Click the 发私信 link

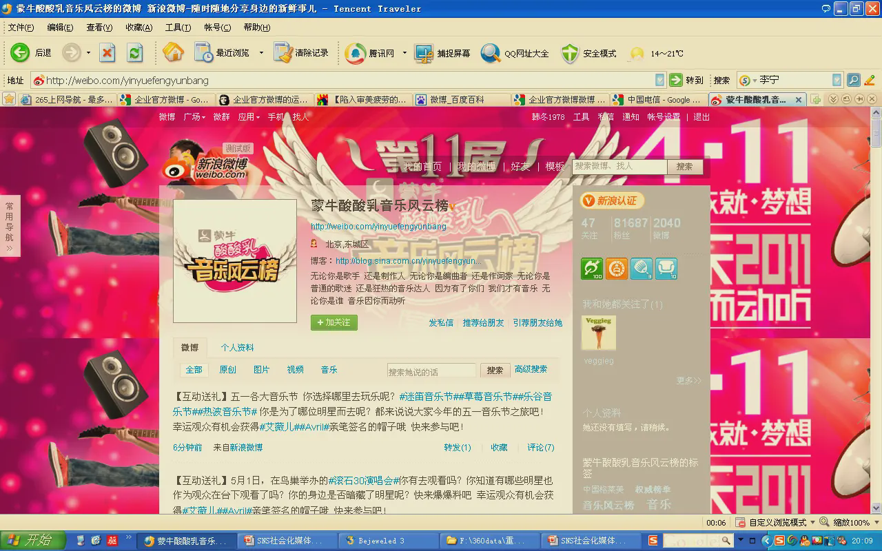pos(441,323)
